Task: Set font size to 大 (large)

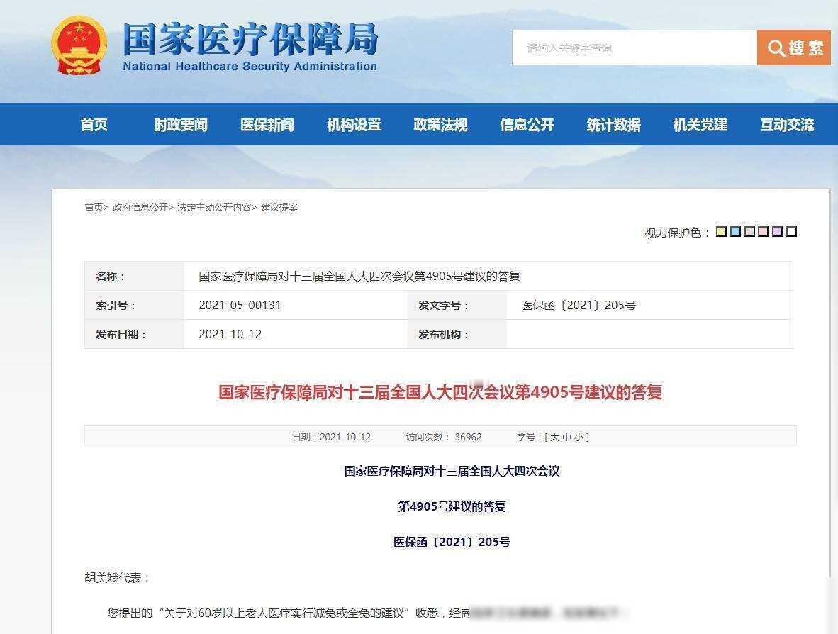Action: point(554,437)
